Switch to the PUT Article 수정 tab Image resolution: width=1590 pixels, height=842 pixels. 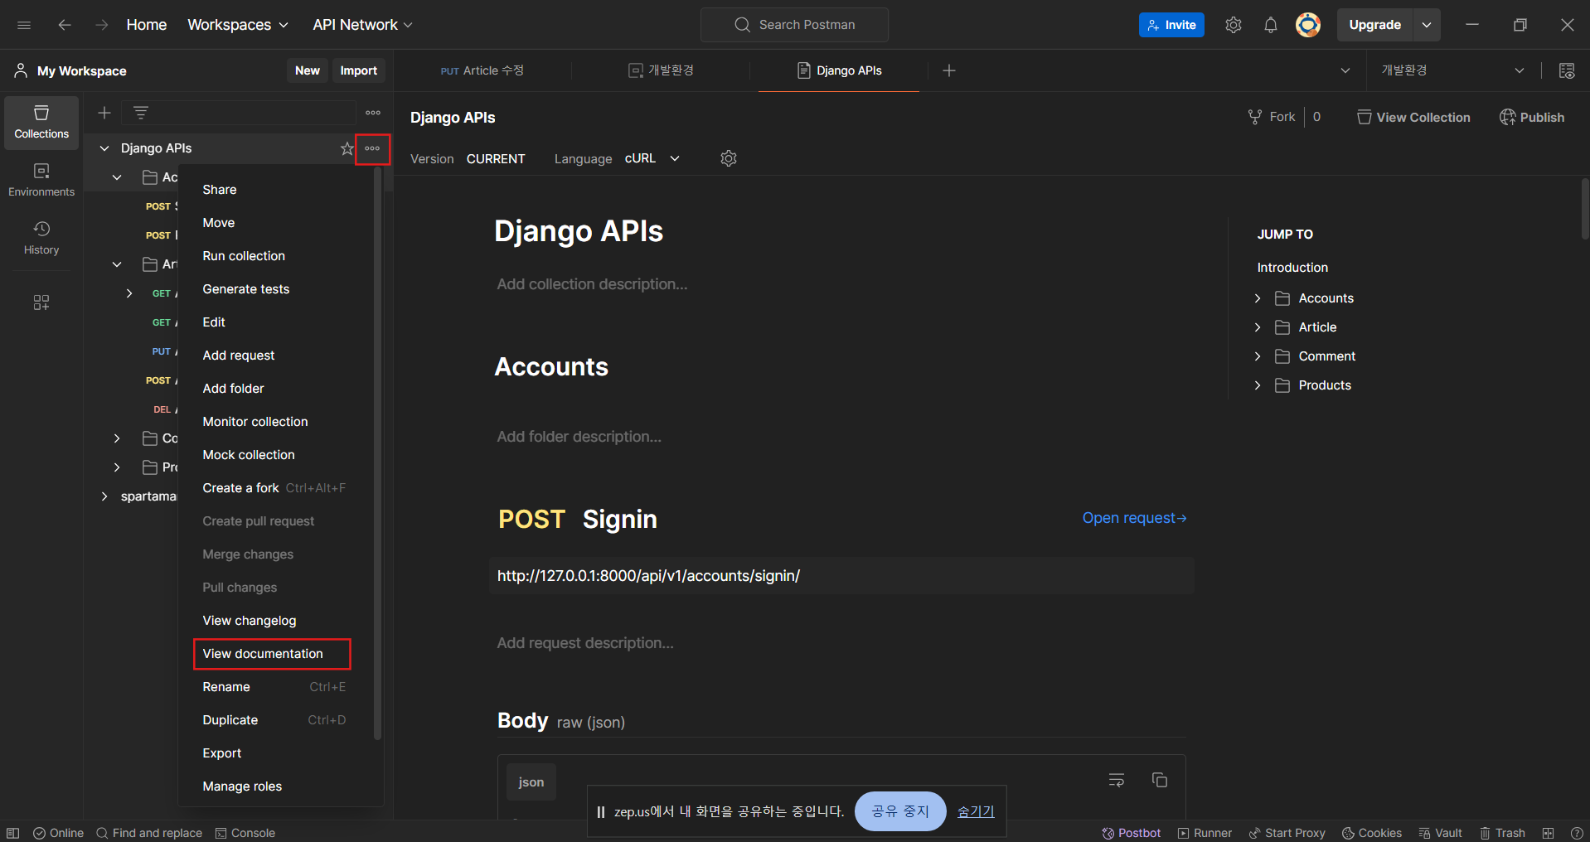[482, 70]
